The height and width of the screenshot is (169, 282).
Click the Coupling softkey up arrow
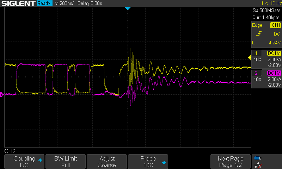click(40, 160)
